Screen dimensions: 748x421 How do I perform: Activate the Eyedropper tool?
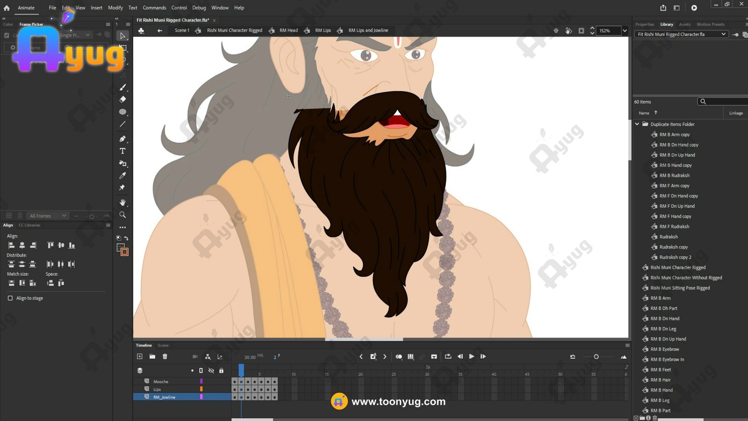[122, 175]
